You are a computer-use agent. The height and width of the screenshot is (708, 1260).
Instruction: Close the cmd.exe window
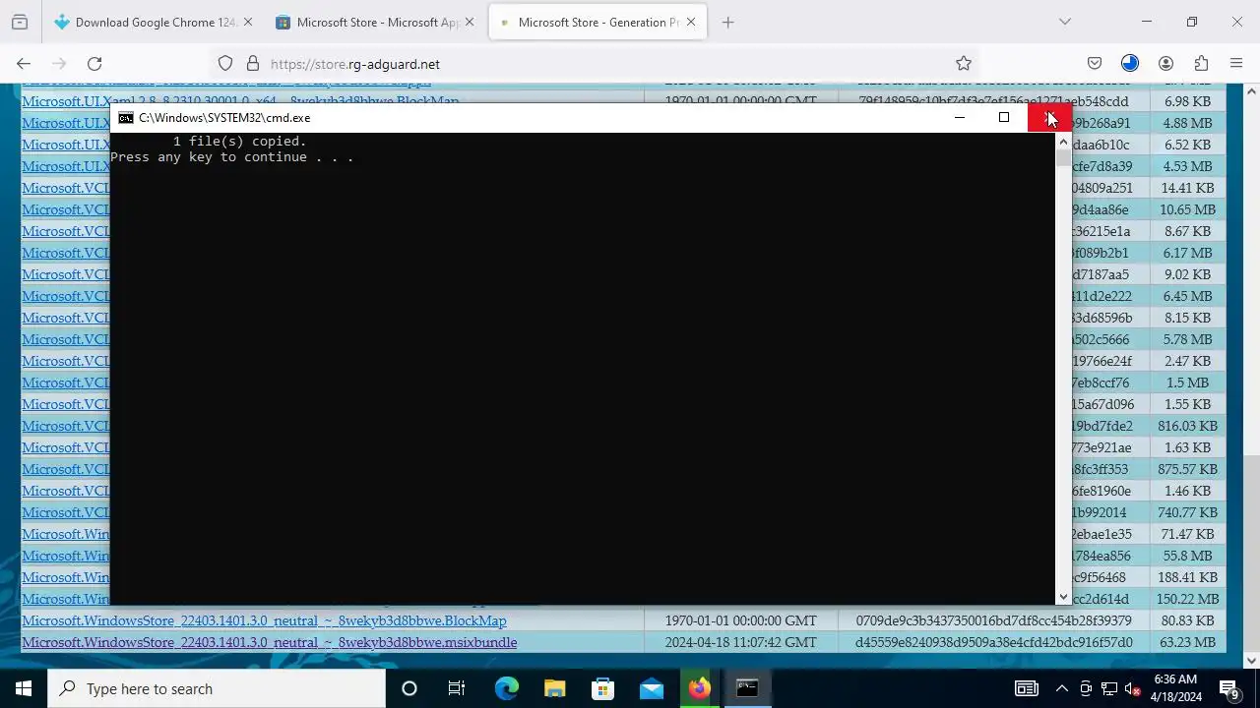1049,118
